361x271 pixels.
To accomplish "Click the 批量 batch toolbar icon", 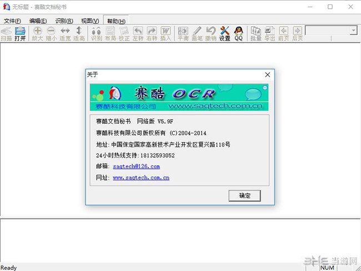I will (255, 33).
